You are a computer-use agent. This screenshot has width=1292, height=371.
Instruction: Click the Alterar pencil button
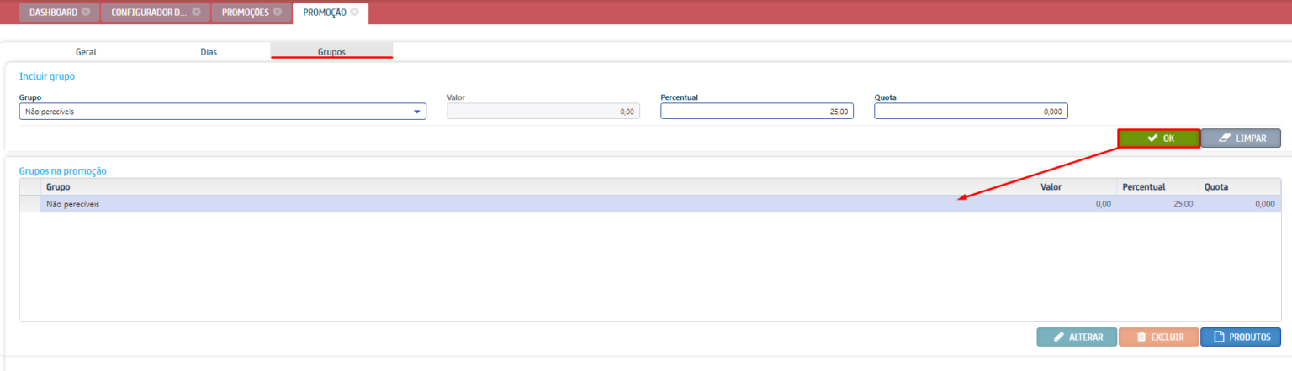tap(1077, 337)
